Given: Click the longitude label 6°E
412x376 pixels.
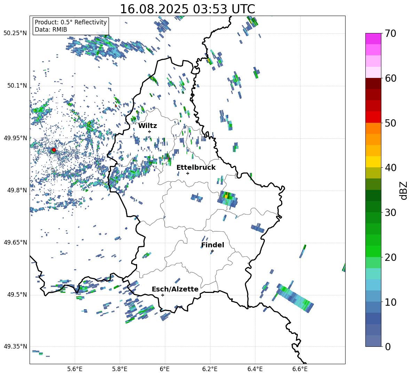Looking at the screenshot, I should pos(165,369).
